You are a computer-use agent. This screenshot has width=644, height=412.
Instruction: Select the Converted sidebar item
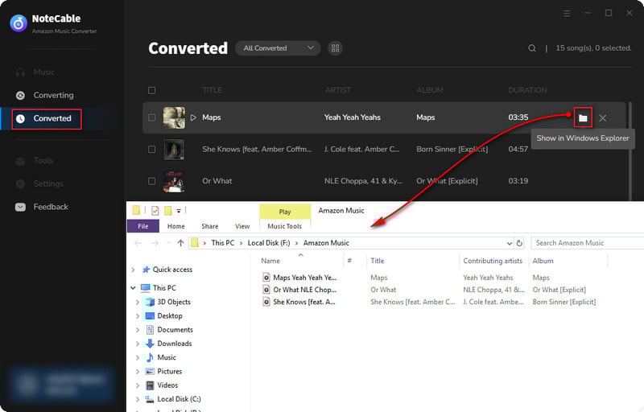click(47, 118)
